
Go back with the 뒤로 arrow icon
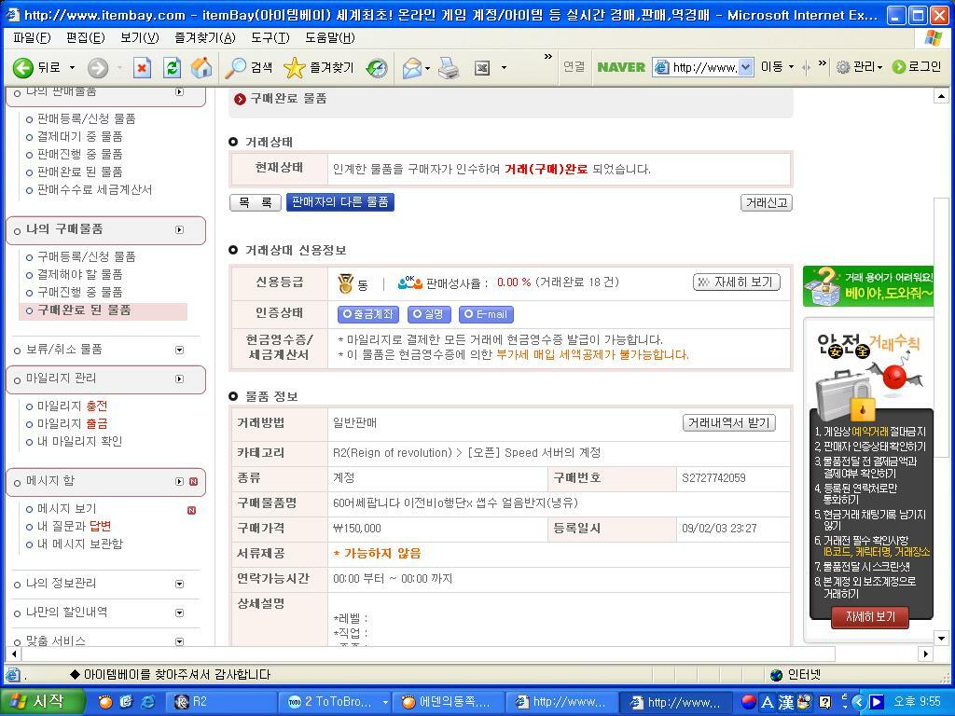tap(22, 67)
